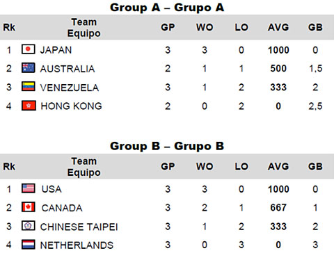This screenshot has width=334, height=260.
Task: Click Canada's 667 average value
Action: (278, 208)
